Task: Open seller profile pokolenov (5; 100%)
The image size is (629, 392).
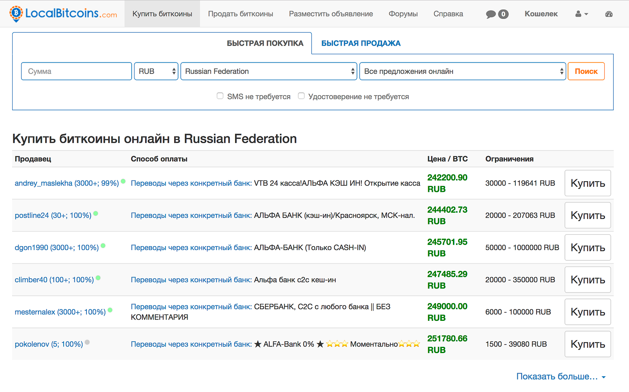Action: pyautogui.click(x=49, y=344)
